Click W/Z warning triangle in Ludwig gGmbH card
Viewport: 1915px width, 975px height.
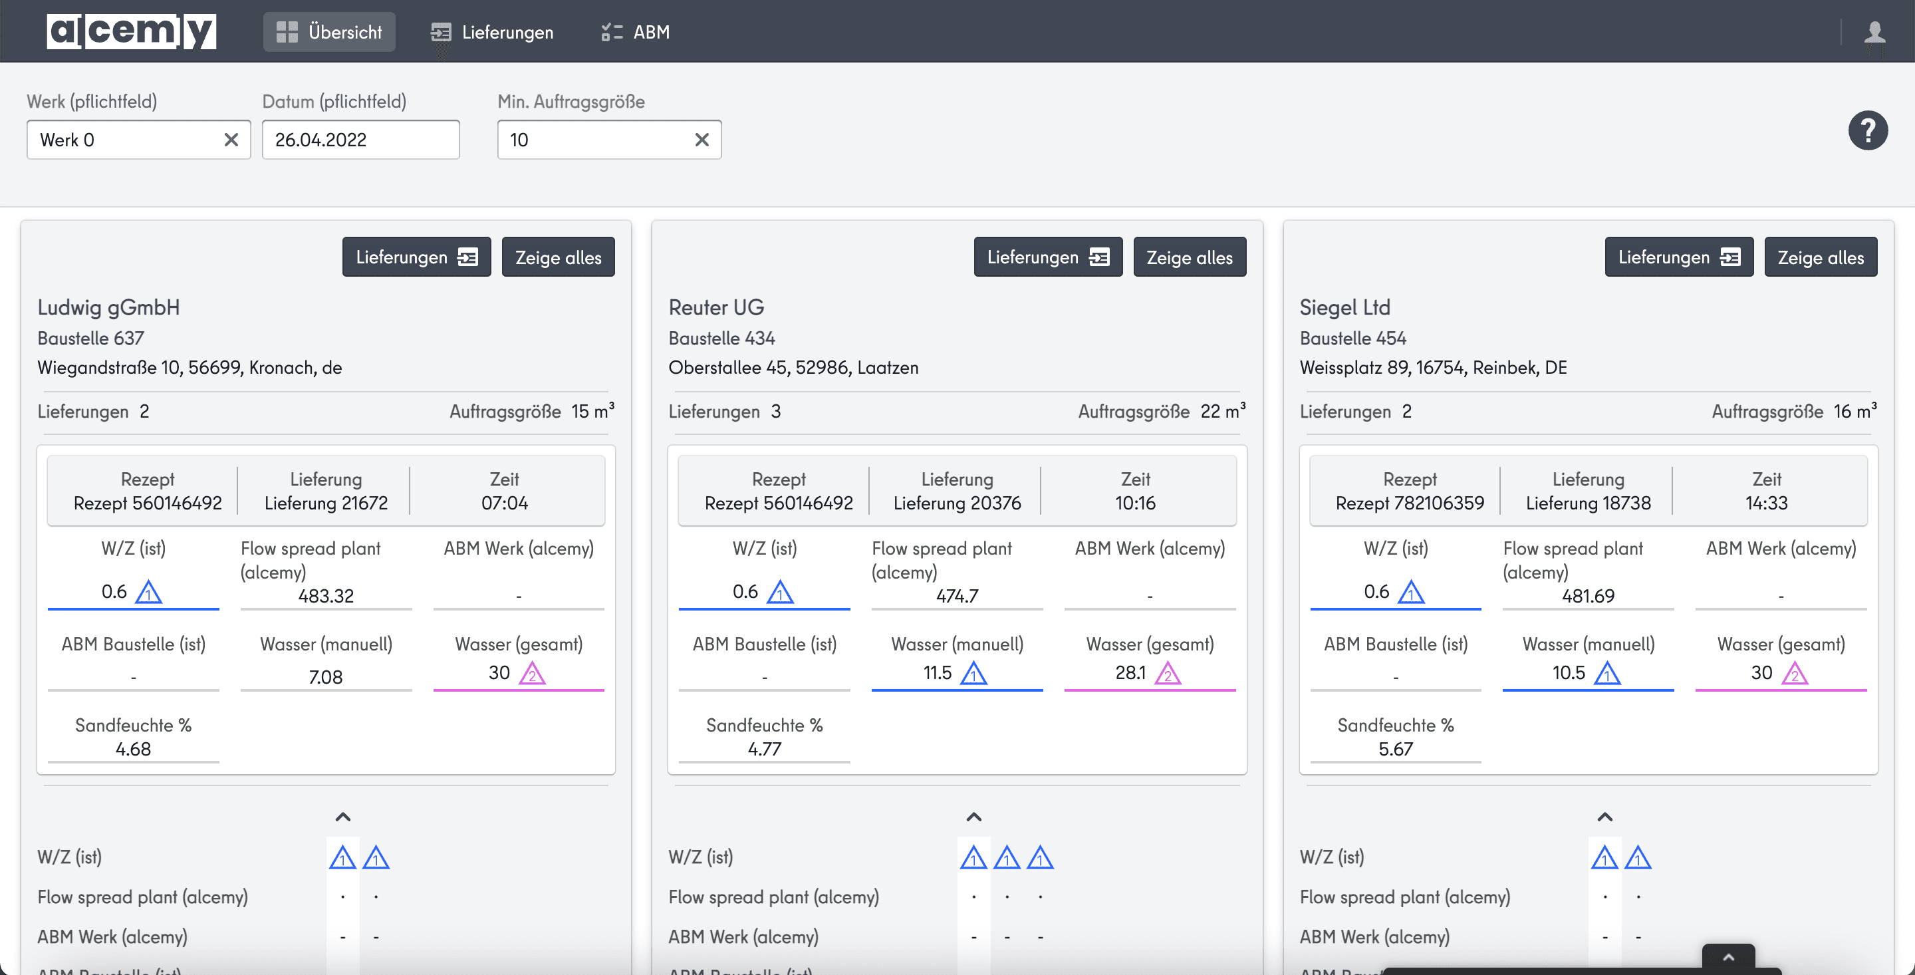[x=149, y=592]
